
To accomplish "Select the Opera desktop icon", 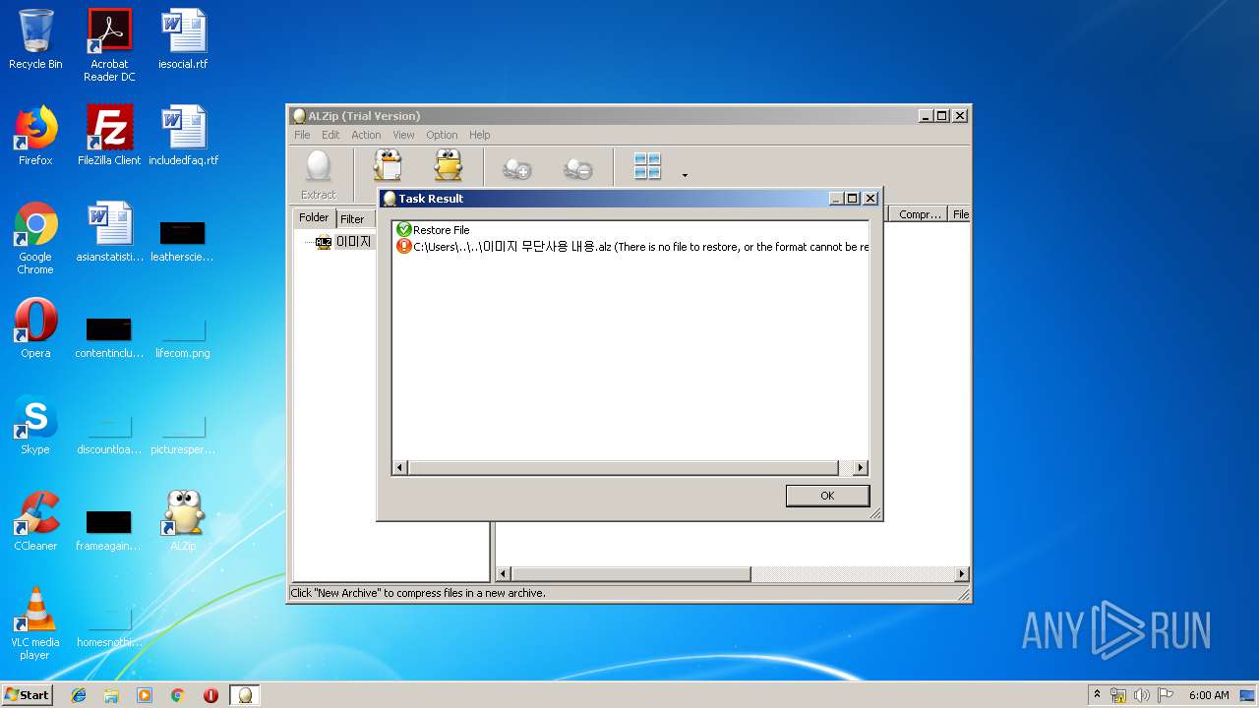I will pyautogui.click(x=35, y=328).
